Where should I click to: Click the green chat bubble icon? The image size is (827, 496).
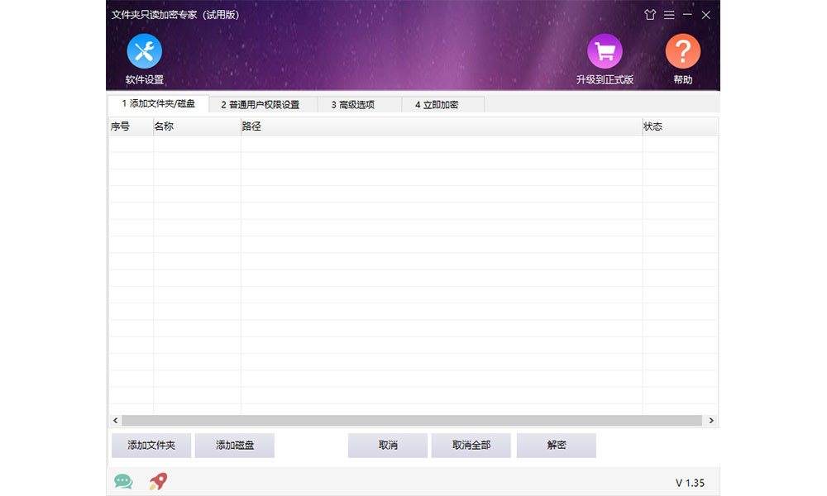coord(123,481)
